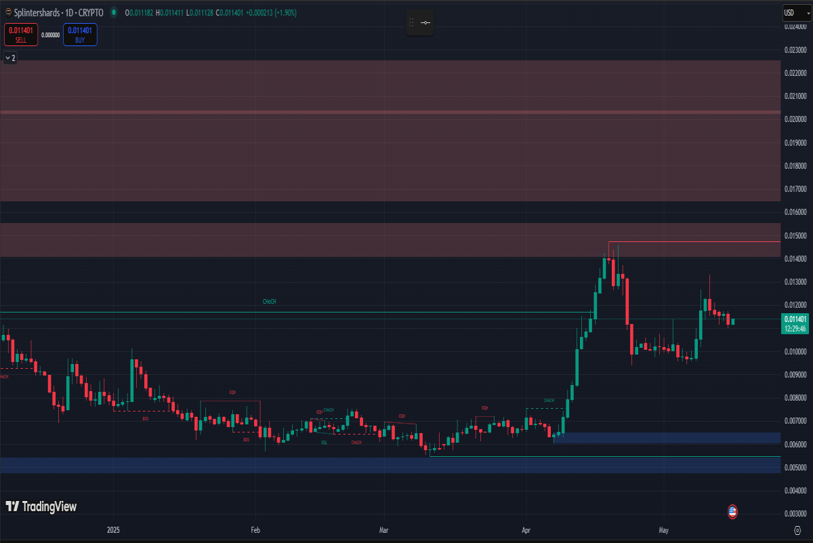This screenshot has width=813, height=543.
Task: Grab the floating toolbar drag handle
Action: click(411, 23)
